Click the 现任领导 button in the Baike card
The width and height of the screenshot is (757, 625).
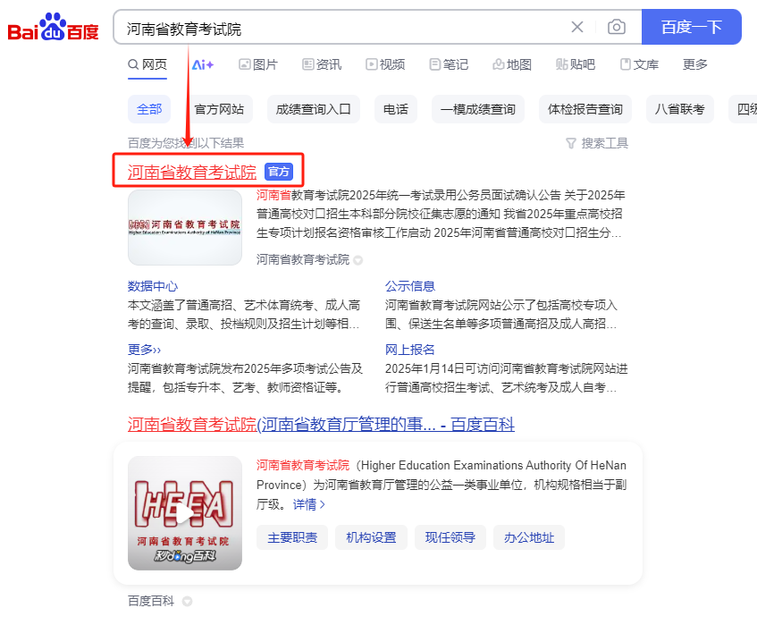tap(450, 537)
